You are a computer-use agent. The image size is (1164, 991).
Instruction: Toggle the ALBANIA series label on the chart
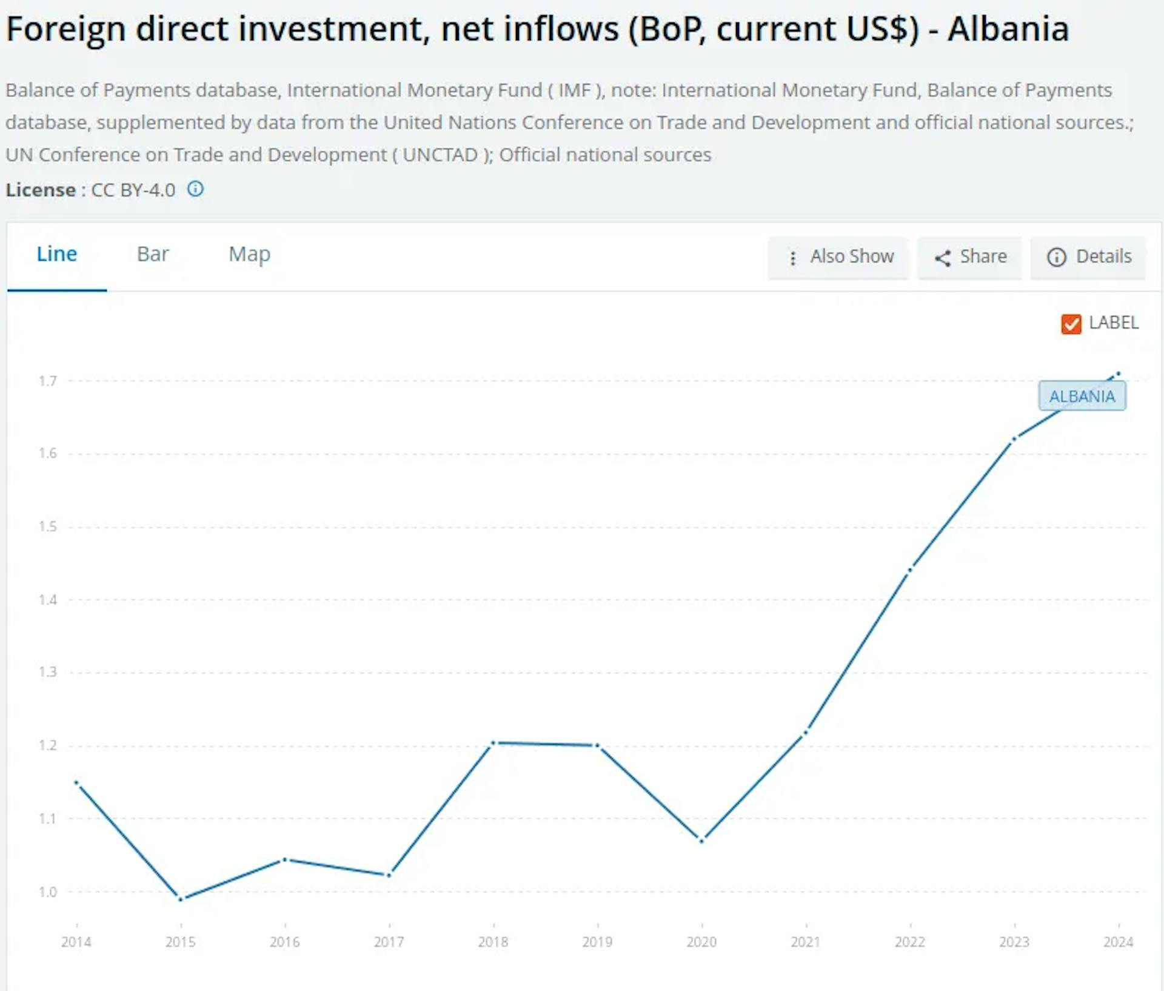click(1082, 396)
